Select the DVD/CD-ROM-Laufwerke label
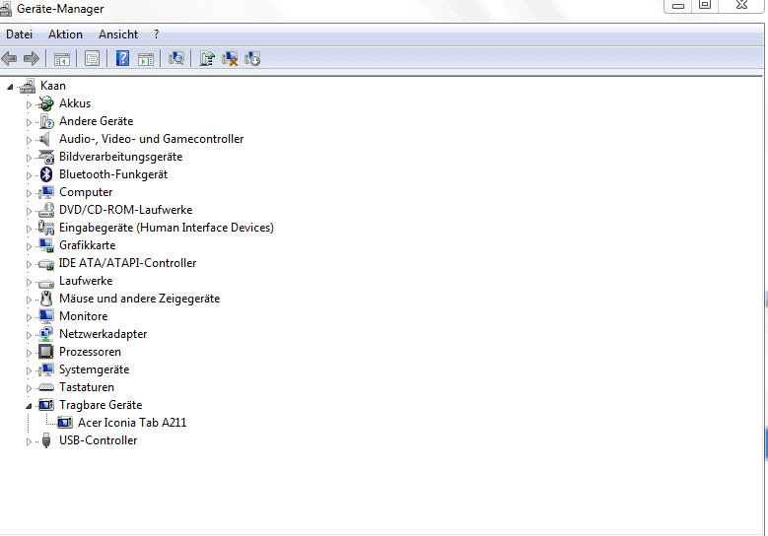 (x=125, y=210)
